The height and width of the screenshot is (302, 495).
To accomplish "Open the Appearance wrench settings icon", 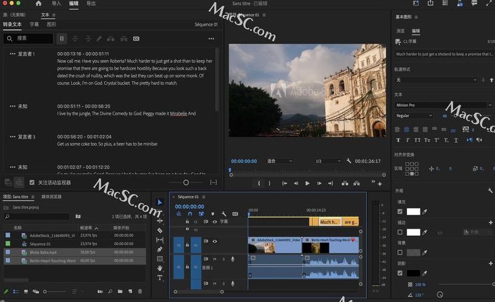I will [490, 190].
